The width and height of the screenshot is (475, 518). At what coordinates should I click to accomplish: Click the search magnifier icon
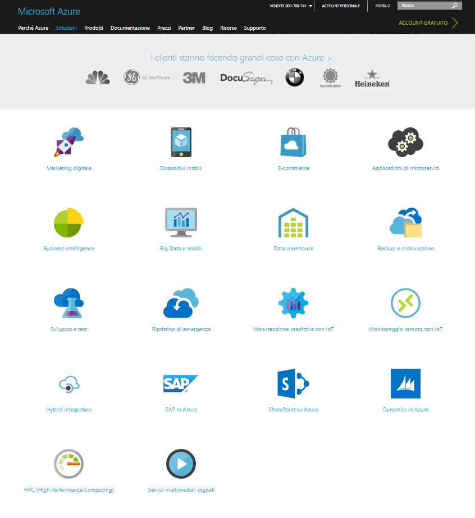[x=455, y=6]
